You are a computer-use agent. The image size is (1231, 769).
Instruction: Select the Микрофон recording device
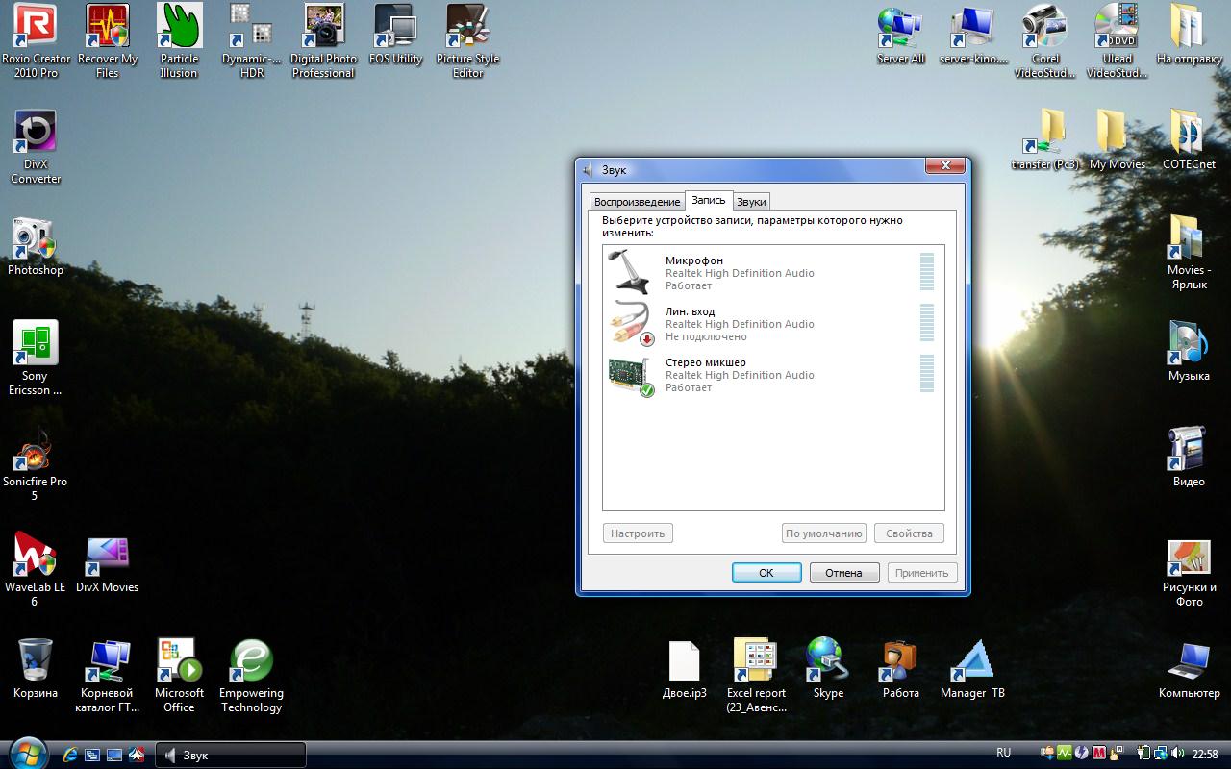pos(773,272)
